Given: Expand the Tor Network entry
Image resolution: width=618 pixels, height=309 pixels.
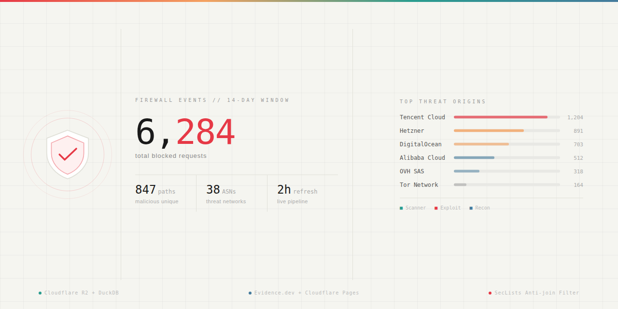Looking at the screenshot, I should click(x=419, y=184).
